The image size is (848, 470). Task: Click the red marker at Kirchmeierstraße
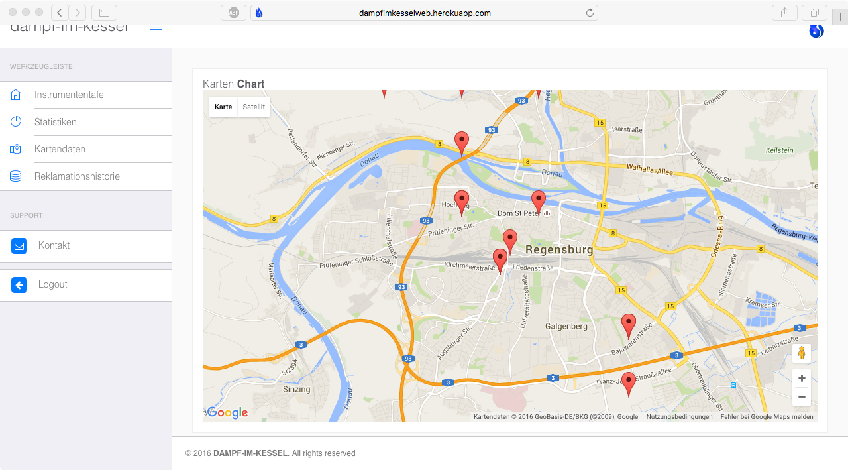(x=500, y=261)
